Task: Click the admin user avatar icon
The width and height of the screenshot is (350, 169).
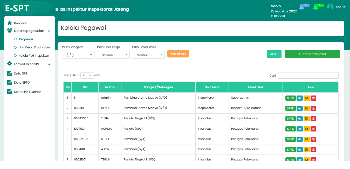Action: pyautogui.click(x=330, y=7)
